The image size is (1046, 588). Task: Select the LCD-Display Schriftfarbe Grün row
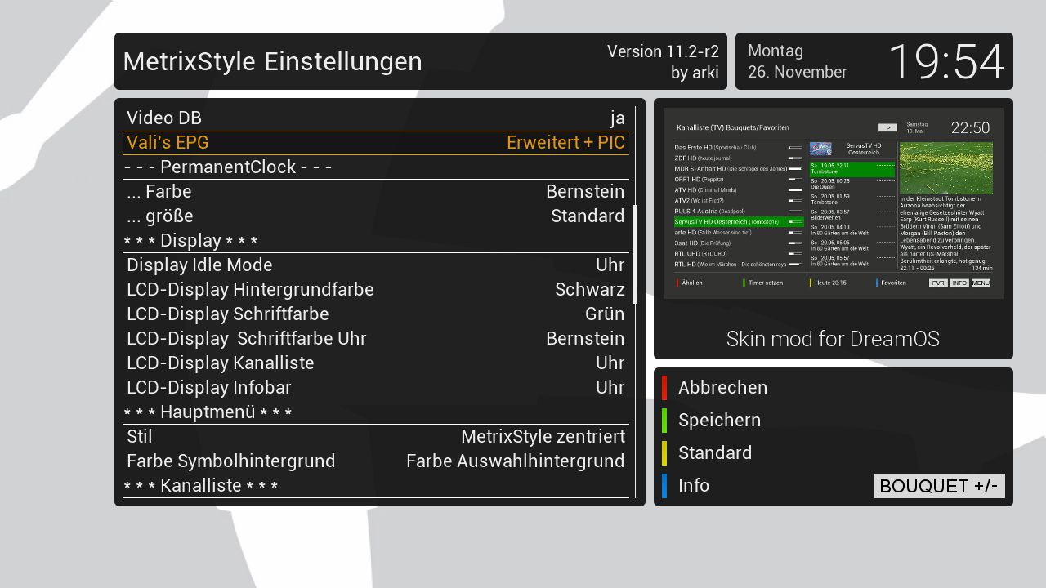(375, 314)
